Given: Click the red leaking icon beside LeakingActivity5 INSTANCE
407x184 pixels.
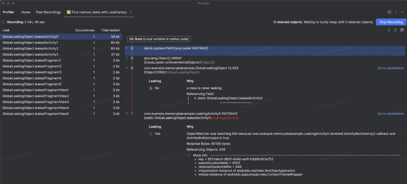Looking at the screenshot, I should (x=132, y=114).
